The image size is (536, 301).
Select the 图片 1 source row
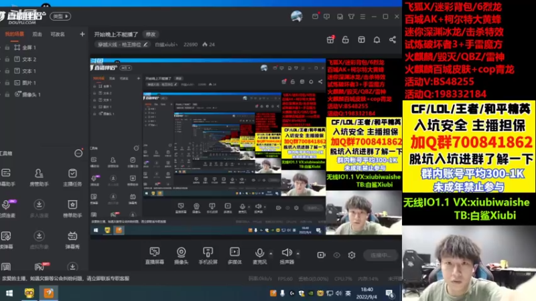44,82
